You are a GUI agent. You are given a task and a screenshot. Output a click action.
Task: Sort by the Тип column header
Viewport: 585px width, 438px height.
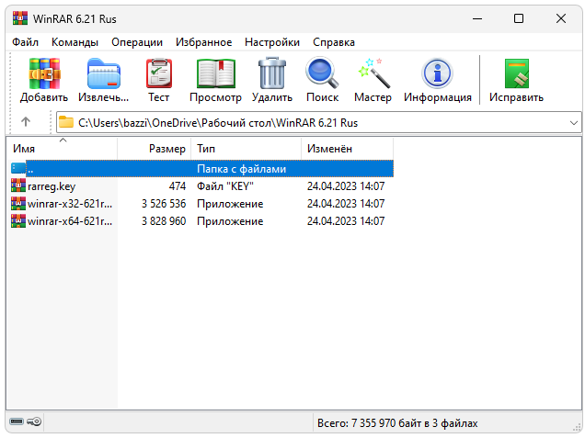pyautogui.click(x=246, y=148)
